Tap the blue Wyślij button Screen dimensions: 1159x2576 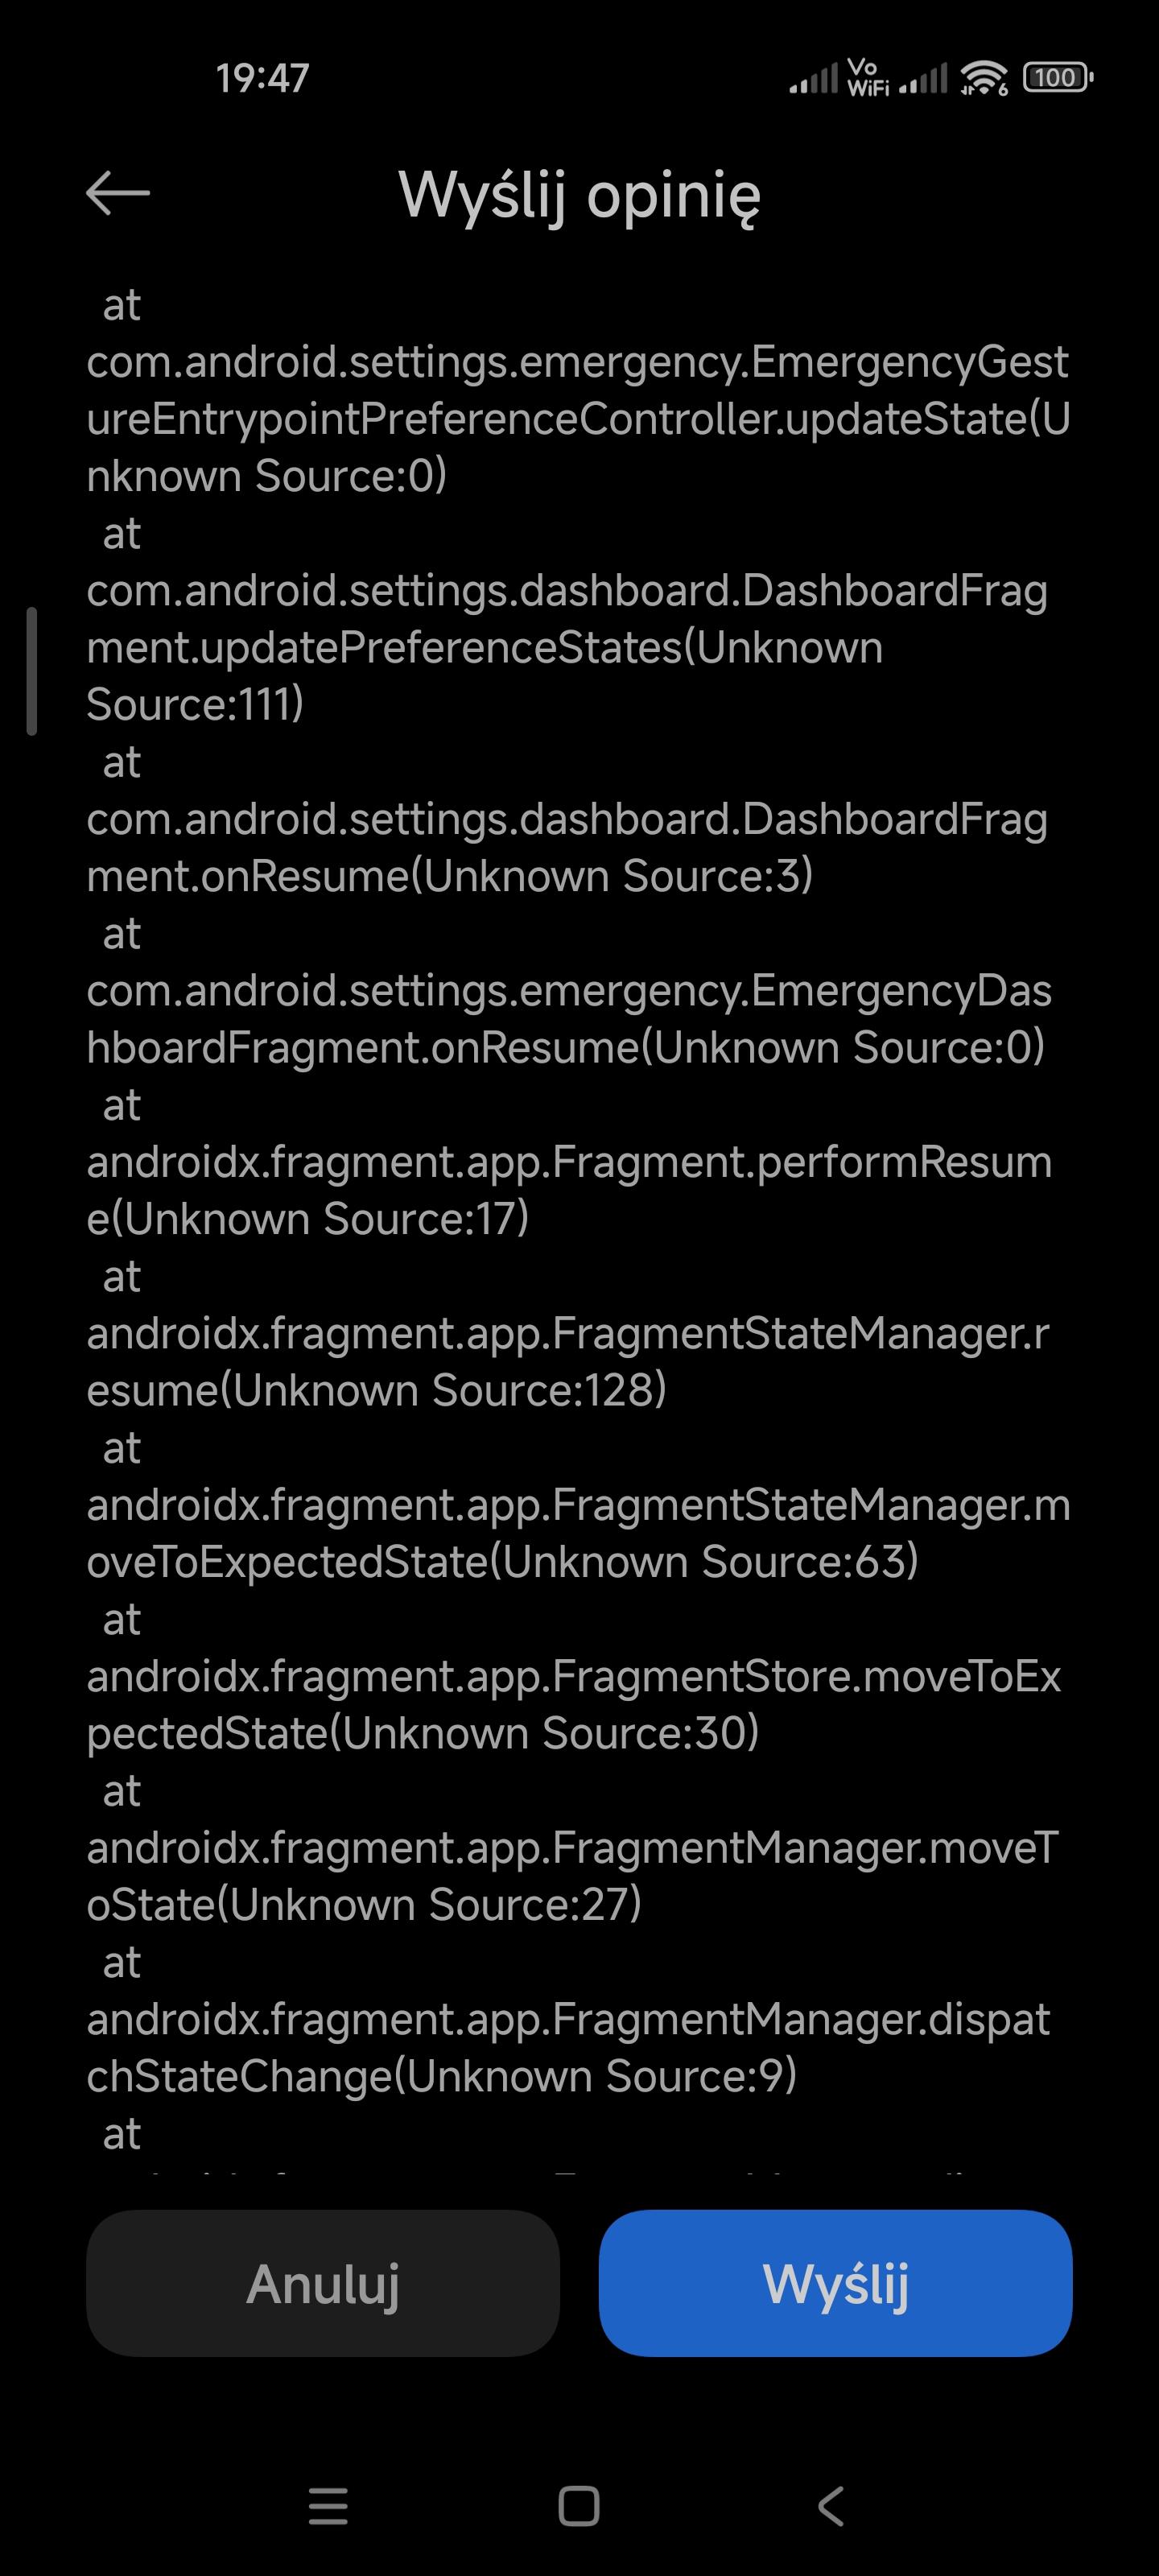coord(835,2283)
